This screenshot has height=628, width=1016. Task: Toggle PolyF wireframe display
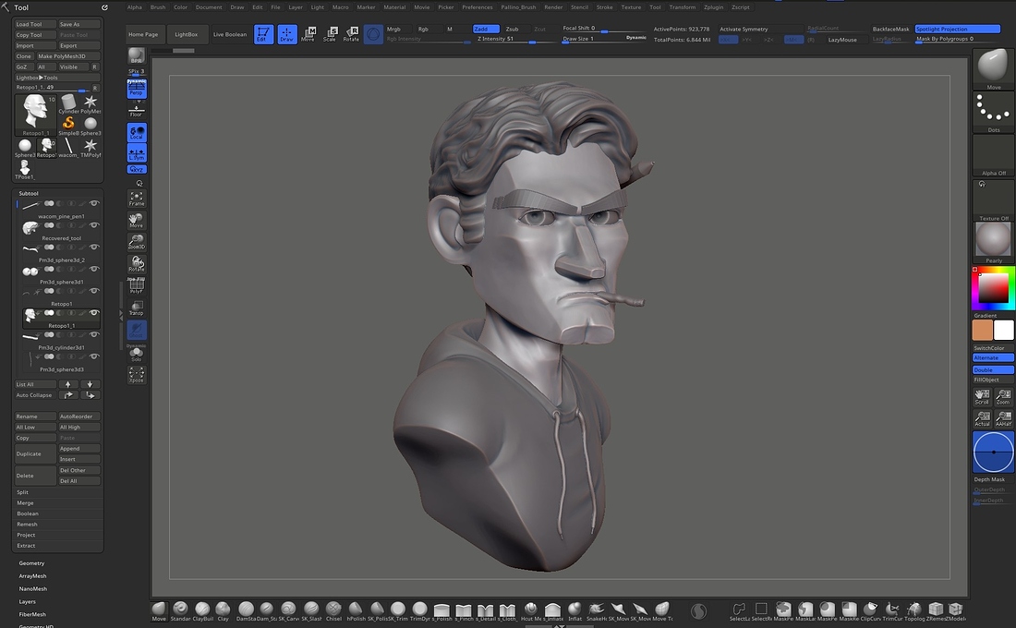tap(136, 285)
